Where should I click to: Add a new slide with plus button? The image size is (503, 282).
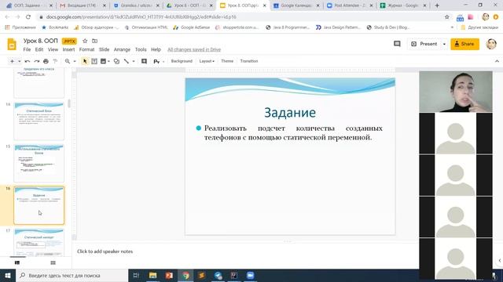pos(12,61)
